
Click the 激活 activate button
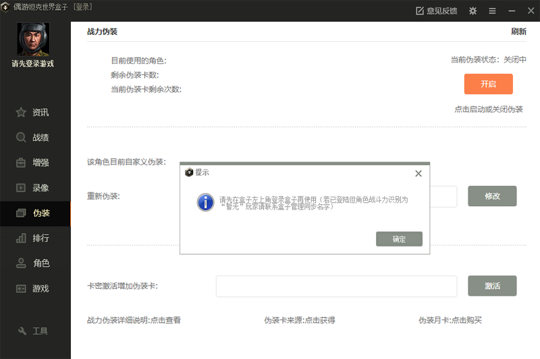pos(492,286)
